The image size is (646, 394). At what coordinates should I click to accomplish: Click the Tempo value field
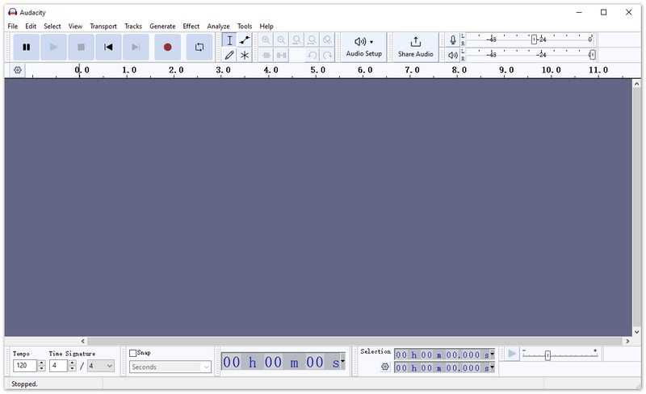click(x=24, y=366)
